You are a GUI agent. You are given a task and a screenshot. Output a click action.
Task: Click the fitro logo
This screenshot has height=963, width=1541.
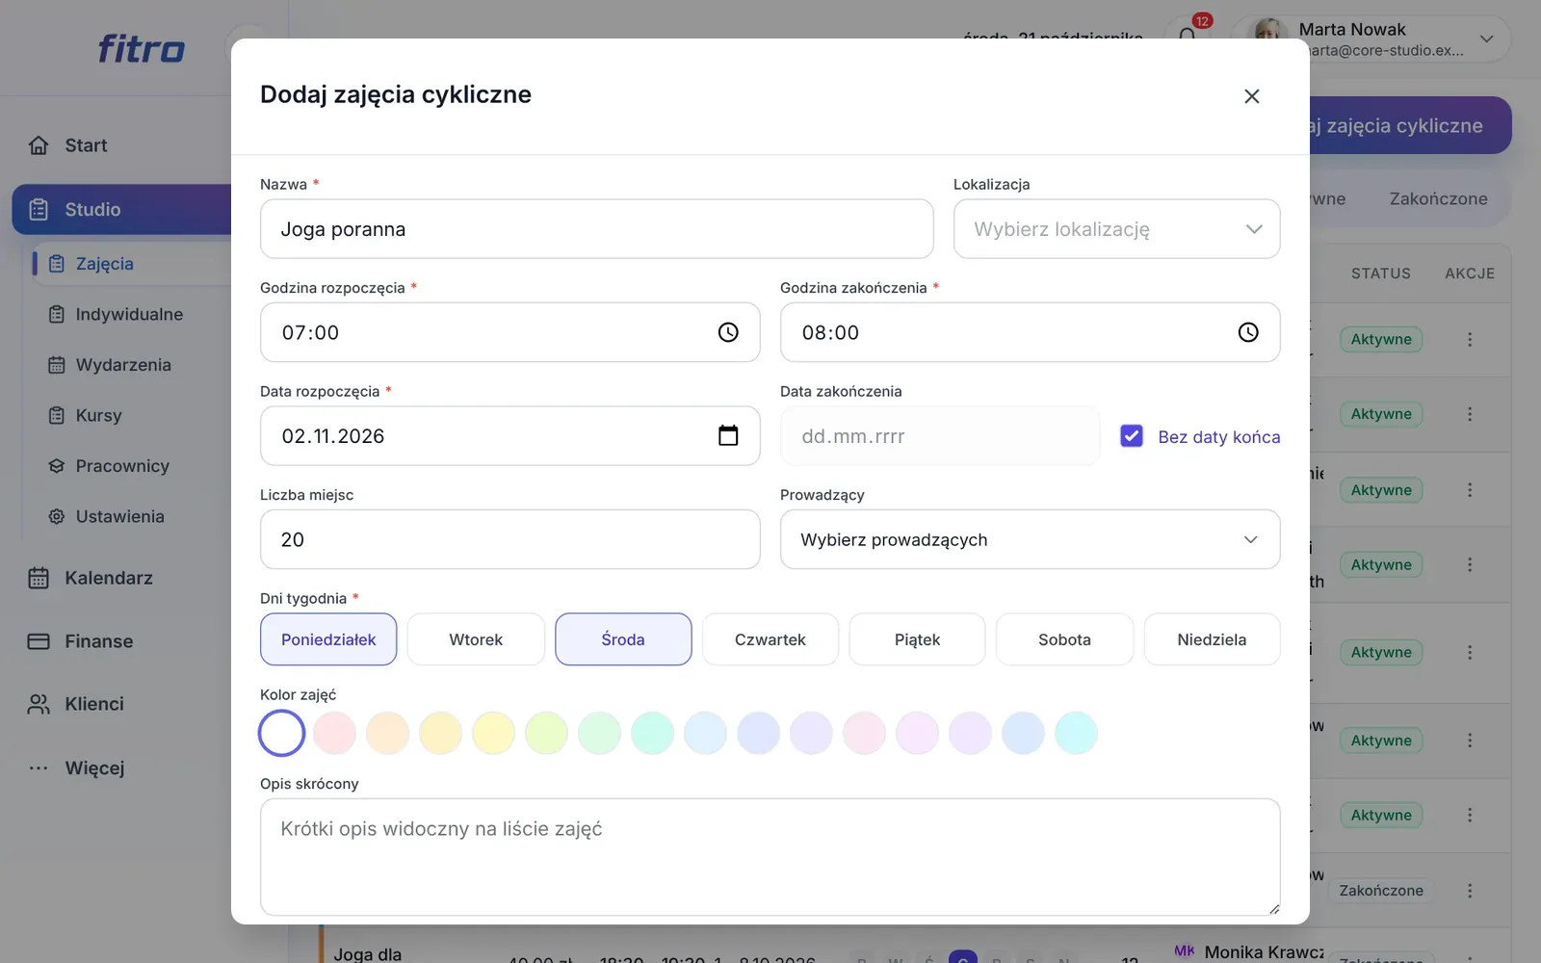(142, 48)
